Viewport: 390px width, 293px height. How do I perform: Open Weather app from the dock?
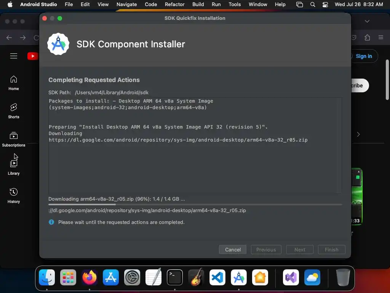(312, 277)
